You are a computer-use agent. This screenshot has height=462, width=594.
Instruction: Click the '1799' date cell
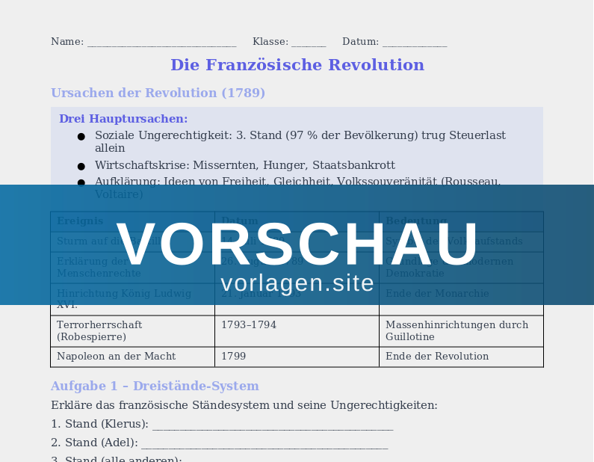click(x=297, y=357)
